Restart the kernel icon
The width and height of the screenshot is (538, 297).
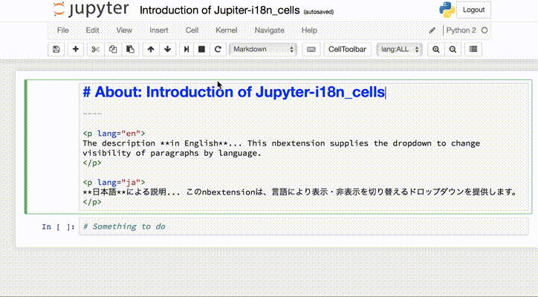click(218, 50)
